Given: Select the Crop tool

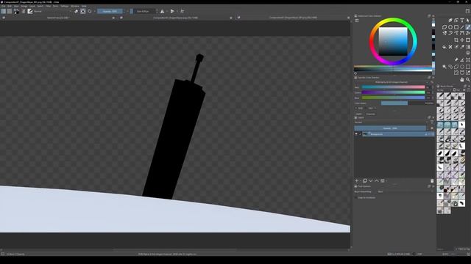Looking at the screenshot, I should coord(456,40).
